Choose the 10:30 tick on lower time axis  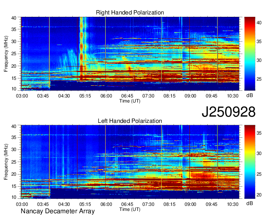(232, 203)
